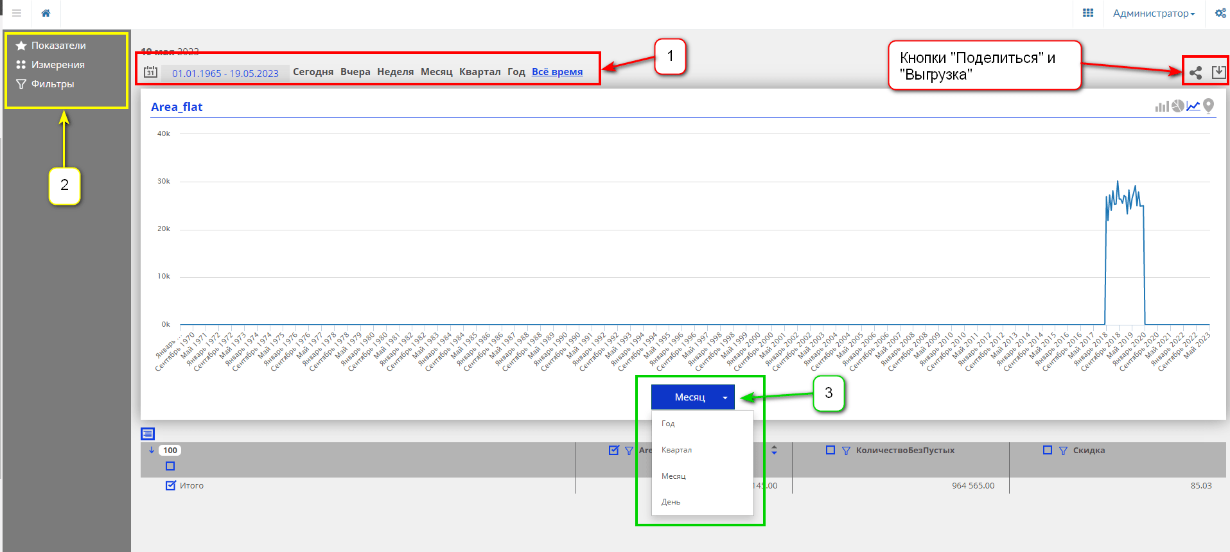Switch to line chart view

[x=1193, y=107]
